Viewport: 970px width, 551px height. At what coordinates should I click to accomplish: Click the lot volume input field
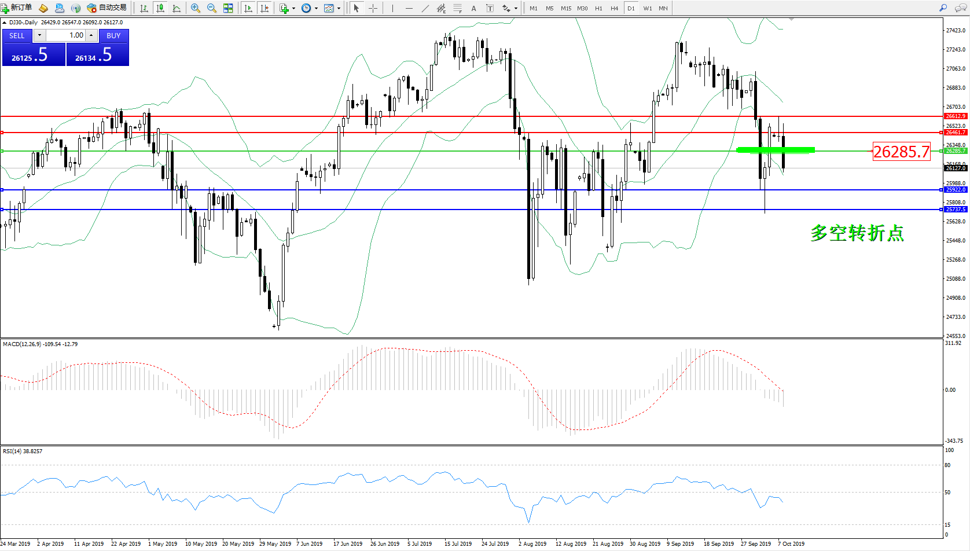pyautogui.click(x=65, y=35)
